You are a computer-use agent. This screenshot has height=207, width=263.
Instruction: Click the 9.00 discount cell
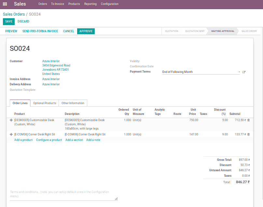(x=225, y=134)
